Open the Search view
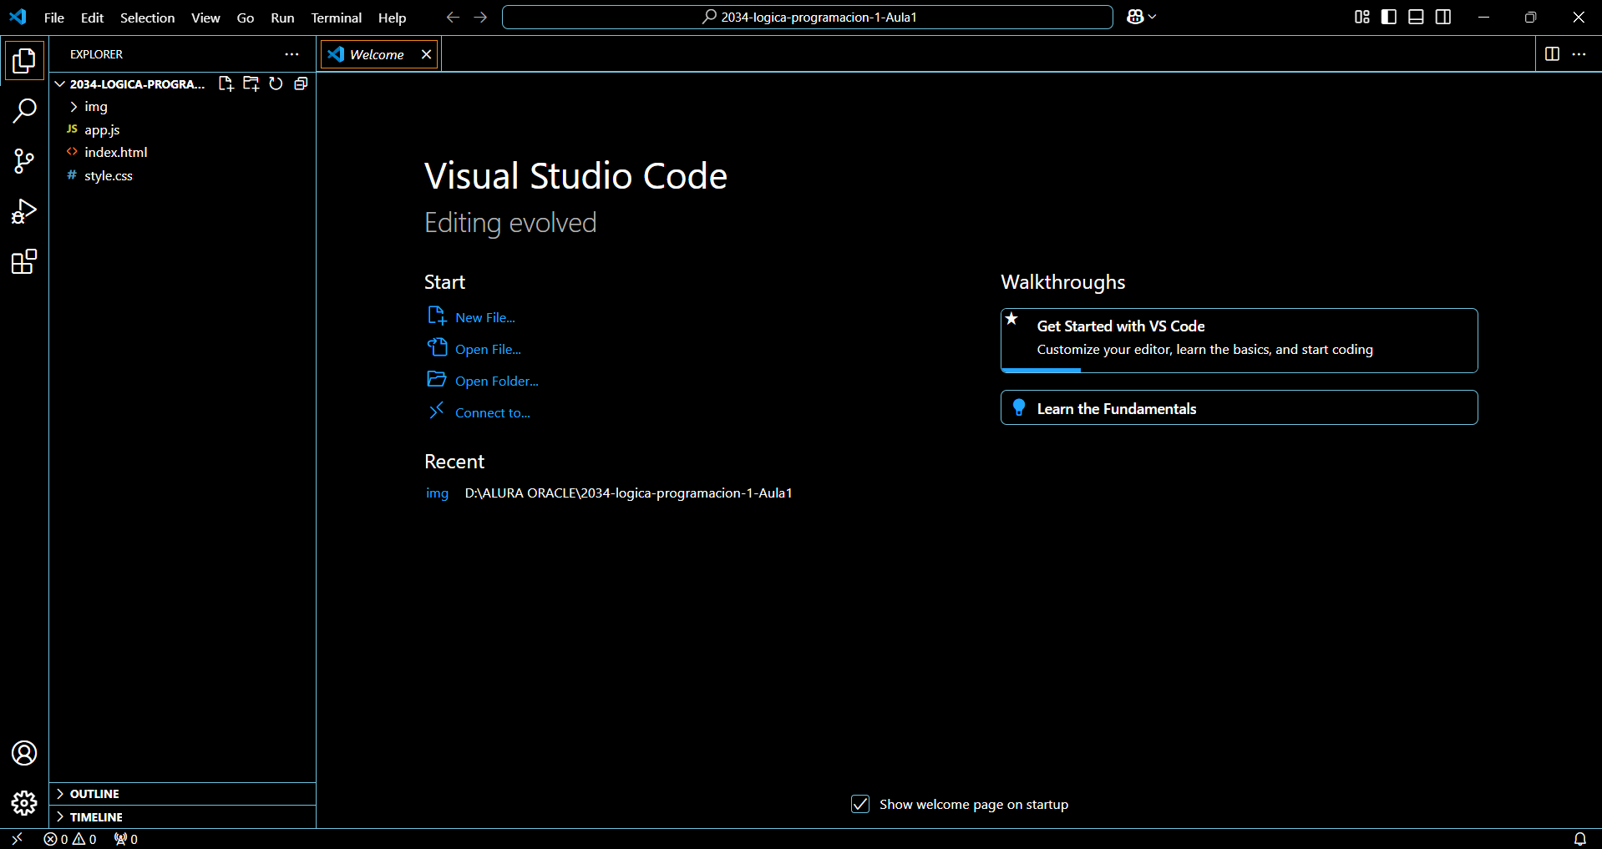1602x849 pixels. tap(24, 111)
